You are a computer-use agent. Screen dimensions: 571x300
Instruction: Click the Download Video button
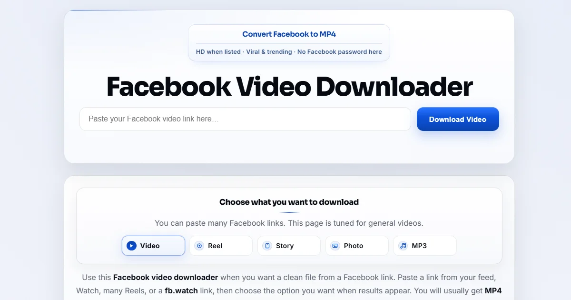458,119
